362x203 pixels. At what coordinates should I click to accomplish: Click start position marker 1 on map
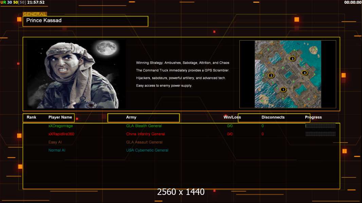pyautogui.click(x=283, y=90)
